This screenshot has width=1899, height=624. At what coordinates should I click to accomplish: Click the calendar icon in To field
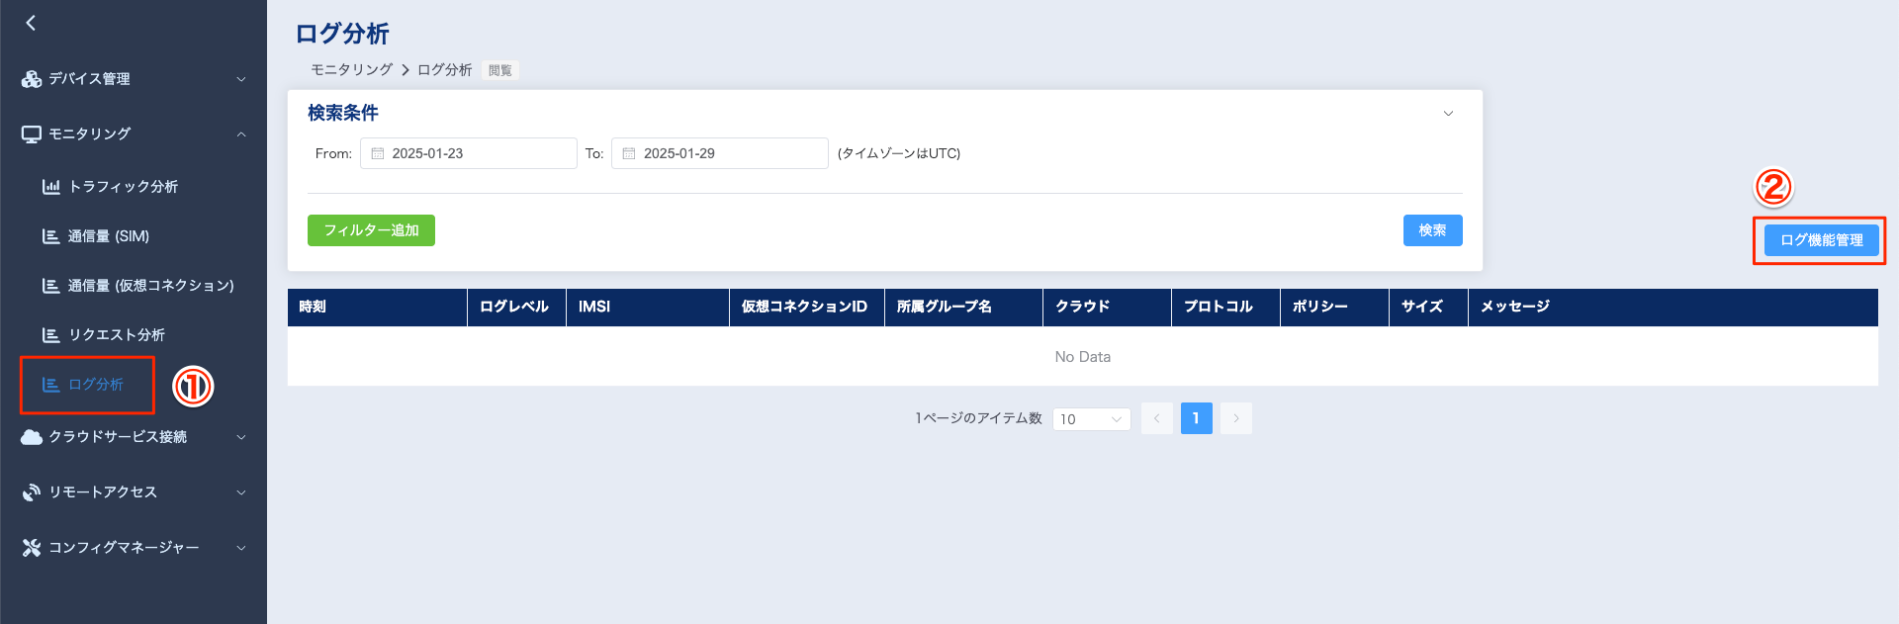[x=628, y=153]
